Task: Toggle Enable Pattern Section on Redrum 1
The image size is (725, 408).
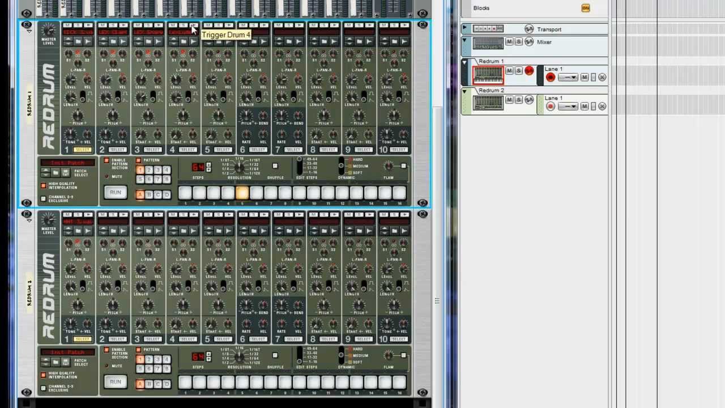Action: [106, 160]
